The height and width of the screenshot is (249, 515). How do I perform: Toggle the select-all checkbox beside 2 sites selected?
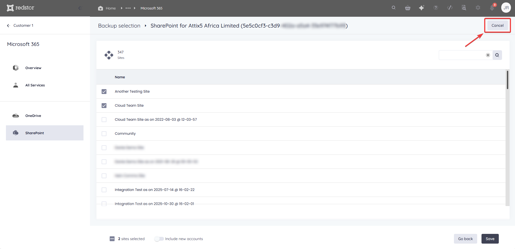pyautogui.click(x=112, y=239)
